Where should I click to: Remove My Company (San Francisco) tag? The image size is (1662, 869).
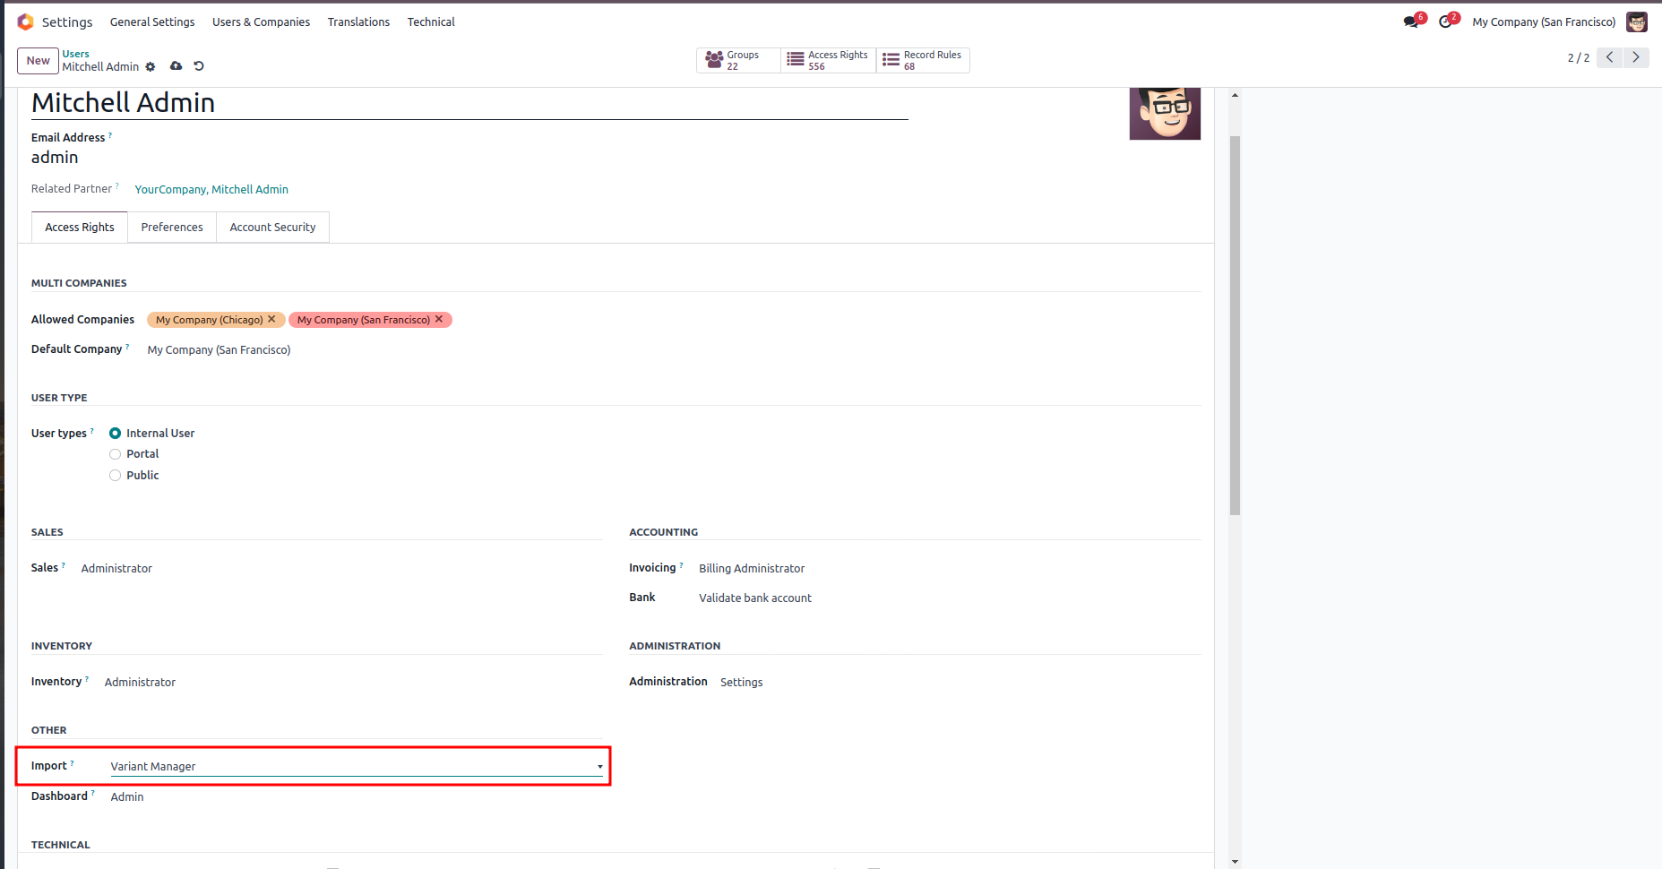(x=439, y=319)
